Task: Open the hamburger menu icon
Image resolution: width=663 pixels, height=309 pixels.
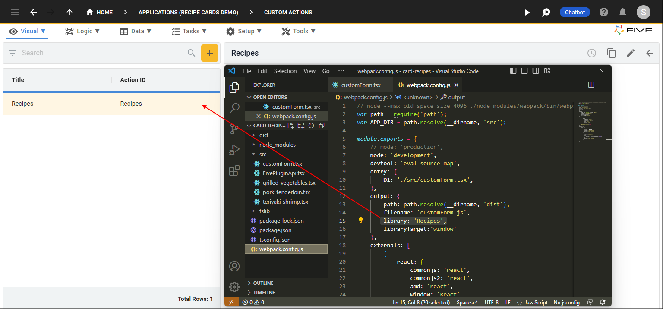Action: (x=15, y=13)
